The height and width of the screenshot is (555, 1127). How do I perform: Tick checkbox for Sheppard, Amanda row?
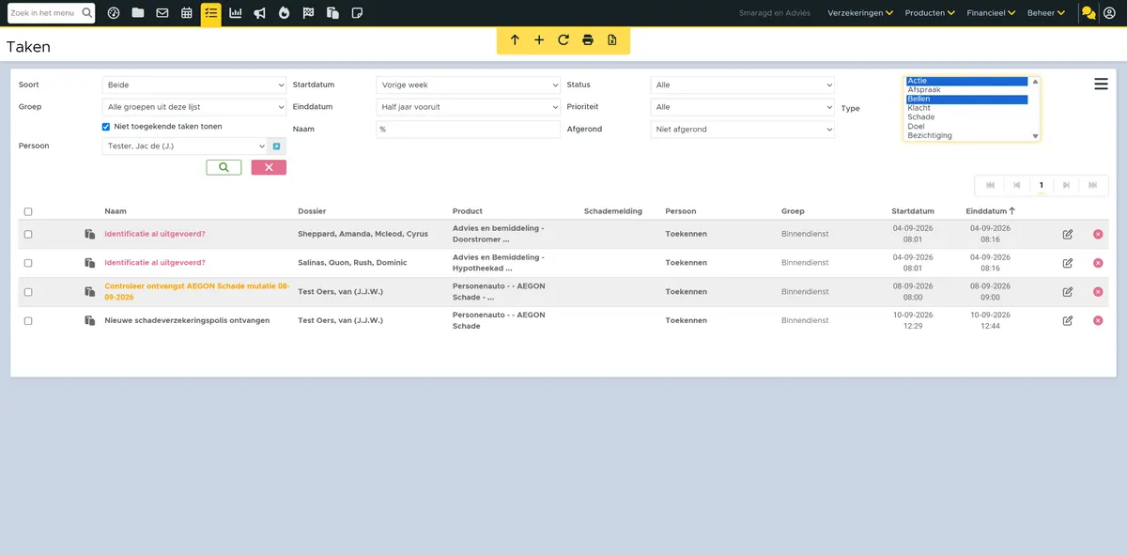pyautogui.click(x=28, y=235)
